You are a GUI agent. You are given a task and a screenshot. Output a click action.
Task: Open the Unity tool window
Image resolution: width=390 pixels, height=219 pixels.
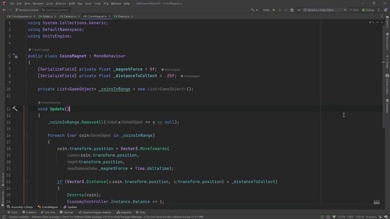coord(141,212)
